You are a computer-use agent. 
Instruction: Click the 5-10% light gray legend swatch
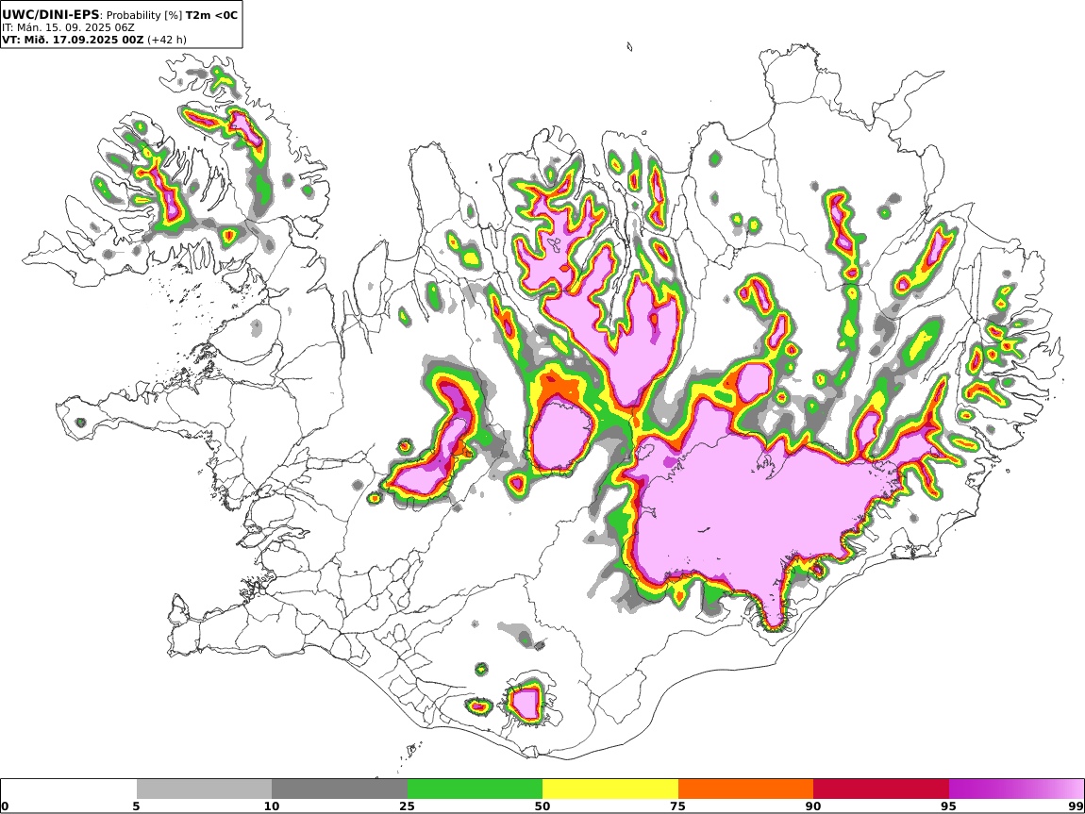[204, 789]
